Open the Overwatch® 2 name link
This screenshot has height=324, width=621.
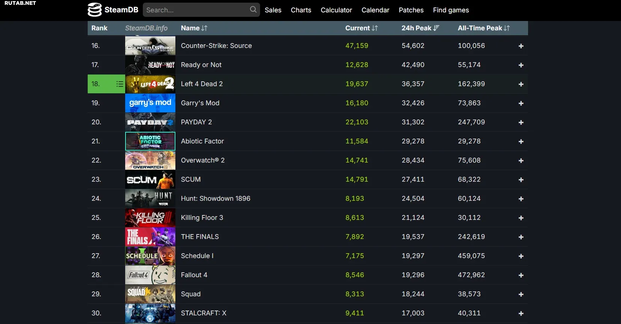coord(203,160)
